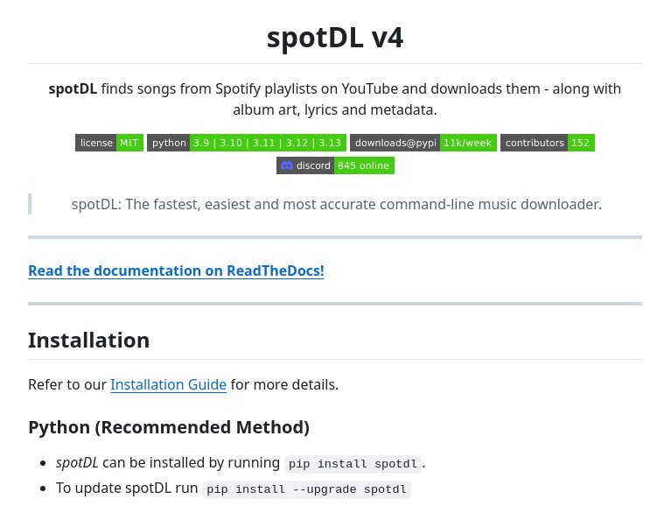
Task: Click the pip install --upgrade spotdl code
Action: pos(306,489)
